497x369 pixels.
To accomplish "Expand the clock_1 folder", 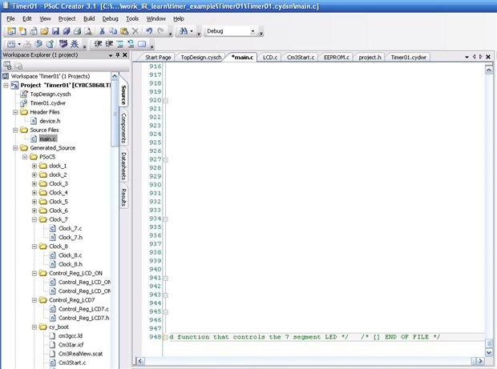I will point(34,166).
